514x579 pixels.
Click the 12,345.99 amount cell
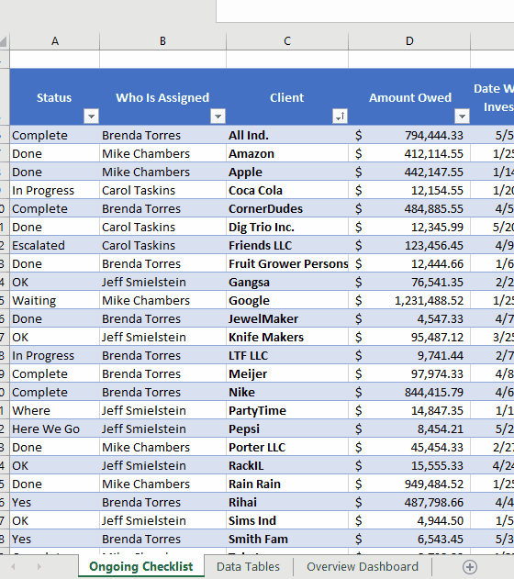coord(409,227)
